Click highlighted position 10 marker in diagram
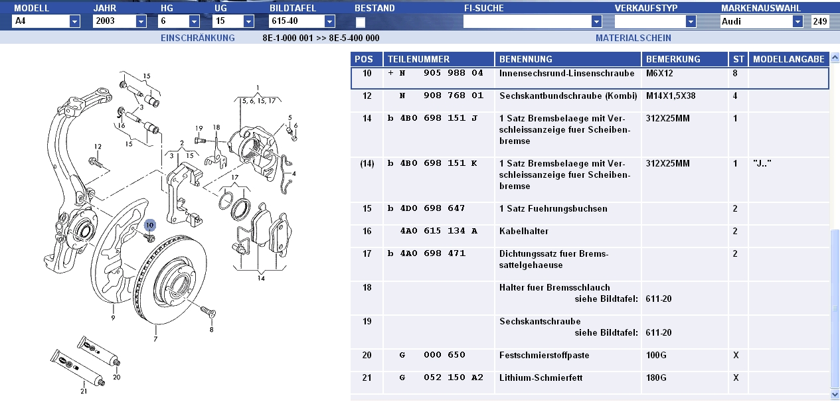Screen dimensions: 840x406 [149, 225]
